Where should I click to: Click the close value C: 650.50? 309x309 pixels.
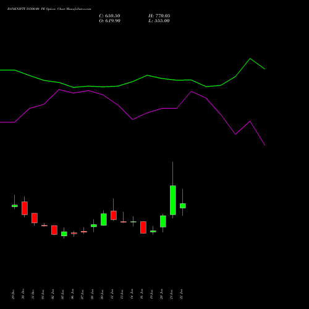pos(109,16)
